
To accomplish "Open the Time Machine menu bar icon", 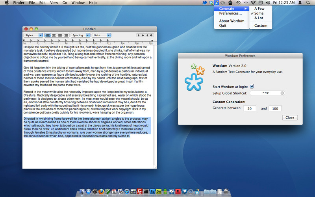I will pyautogui.click(x=239, y=3).
